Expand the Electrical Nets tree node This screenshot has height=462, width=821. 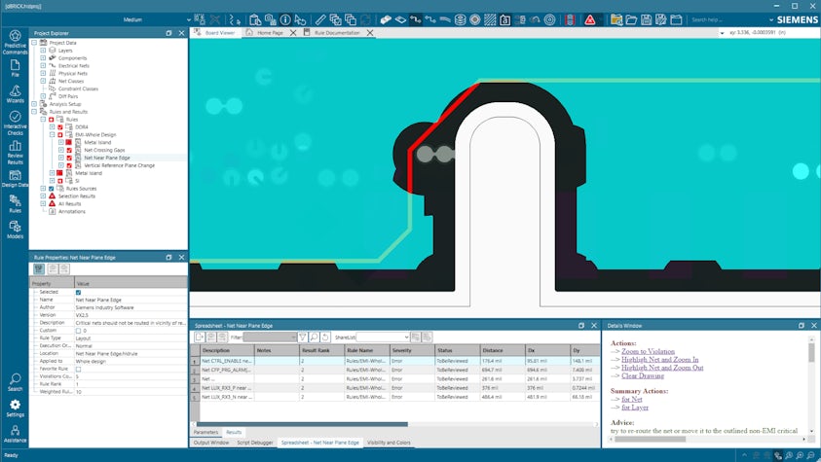pos(43,66)
